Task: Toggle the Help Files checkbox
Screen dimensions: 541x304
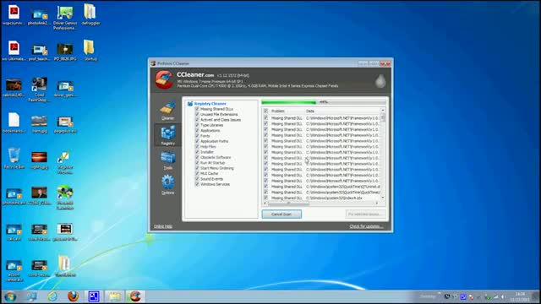Action: coord(197,146)
